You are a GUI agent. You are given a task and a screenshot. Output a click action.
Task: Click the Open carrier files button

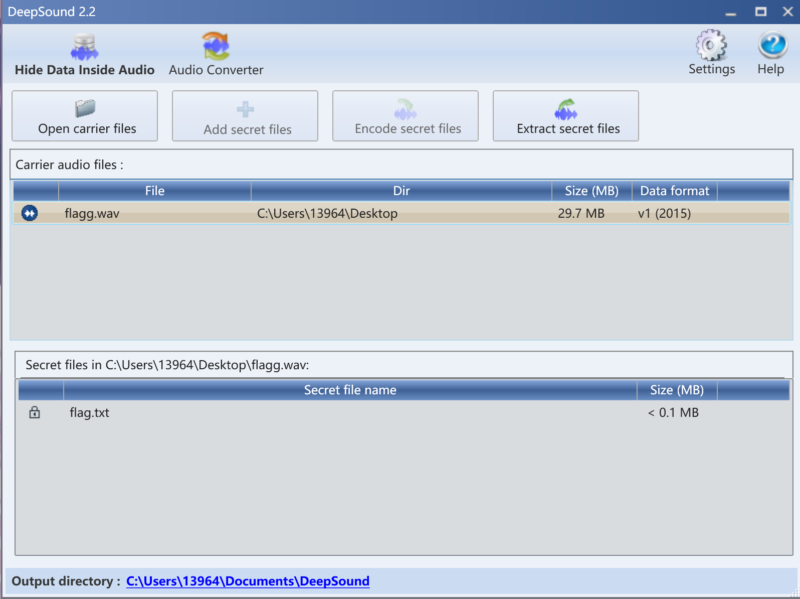coord(85,116)
